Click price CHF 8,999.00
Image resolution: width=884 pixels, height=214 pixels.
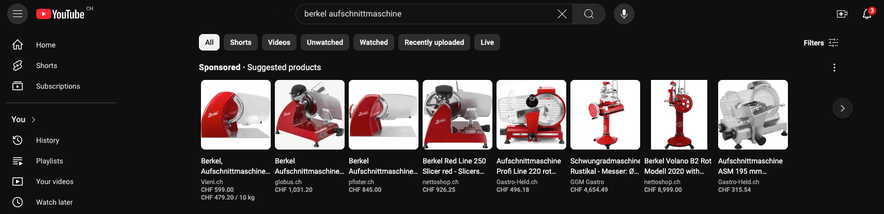(x=663, y=190)
